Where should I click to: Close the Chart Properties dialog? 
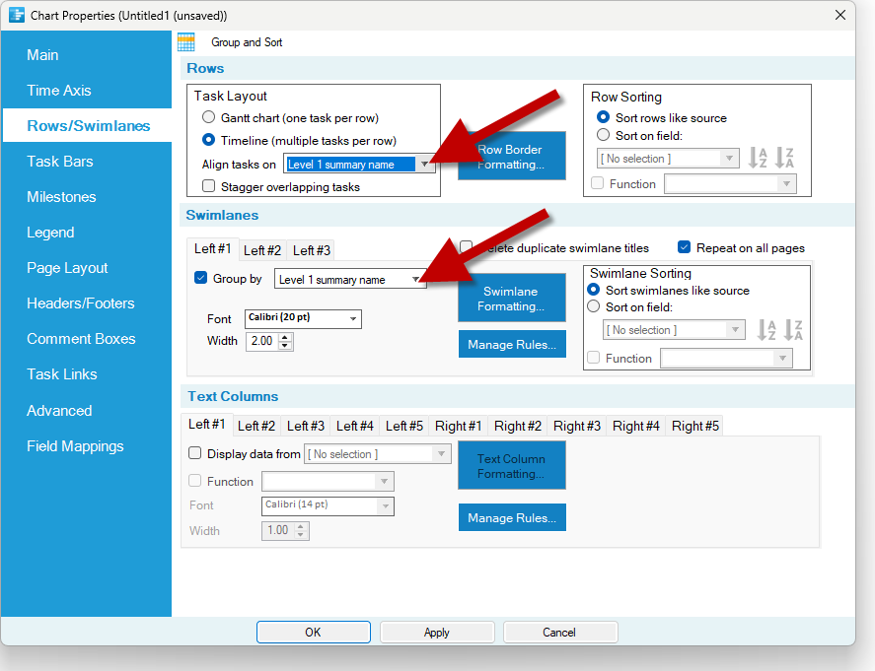pos(840,15)
